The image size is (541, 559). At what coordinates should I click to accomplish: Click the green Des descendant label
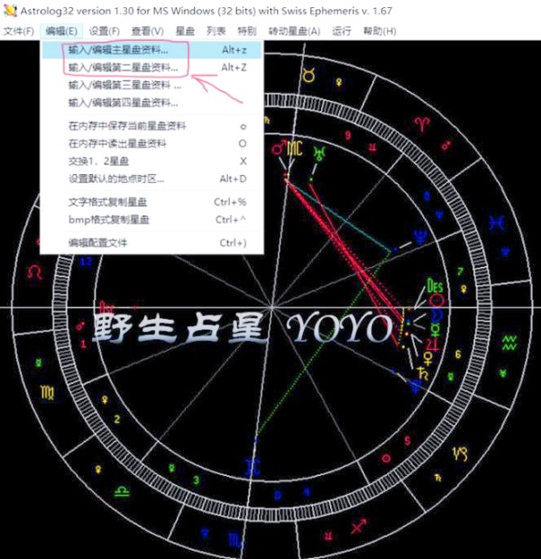point(435,286)
